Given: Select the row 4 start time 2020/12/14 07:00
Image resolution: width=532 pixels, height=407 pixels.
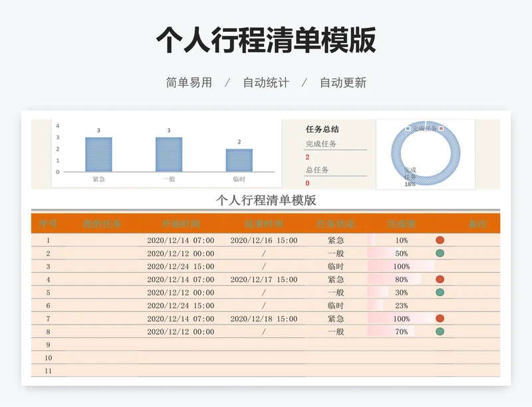Looking at the screenshot, I should tap(181, 280).
